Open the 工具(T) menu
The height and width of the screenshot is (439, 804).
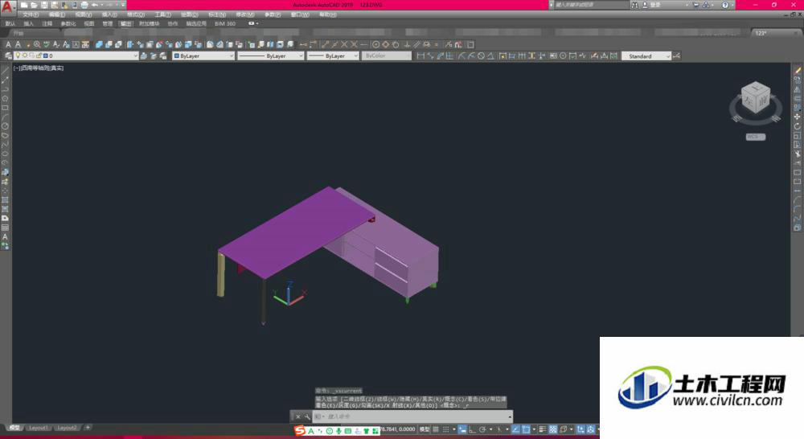point(162,14)
